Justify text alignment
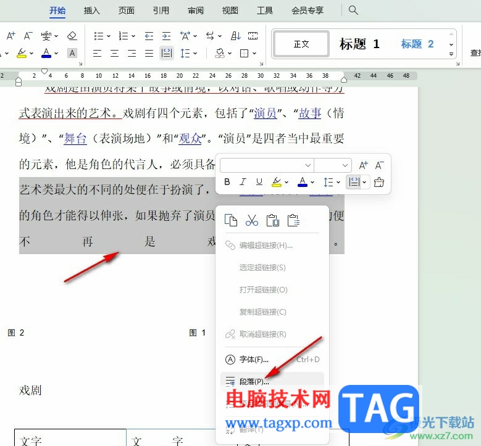The image size is (481, 446). 149,53
